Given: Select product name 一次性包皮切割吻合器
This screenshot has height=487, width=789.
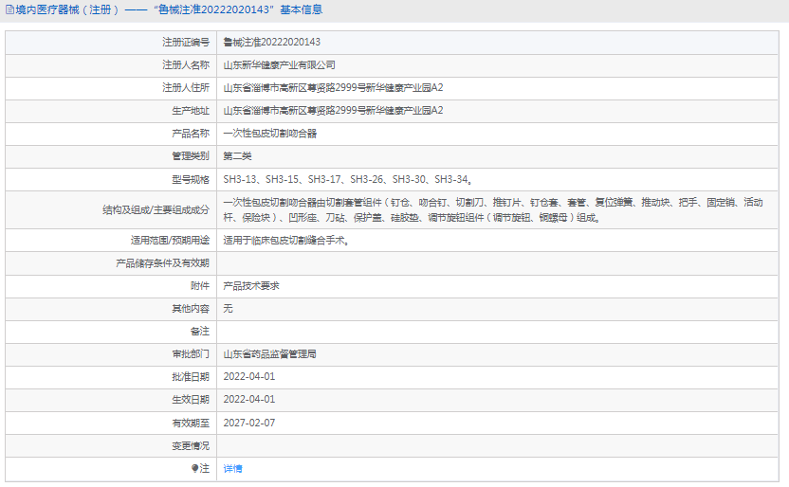Looking at the screenshot, I should tap(270, 134).
